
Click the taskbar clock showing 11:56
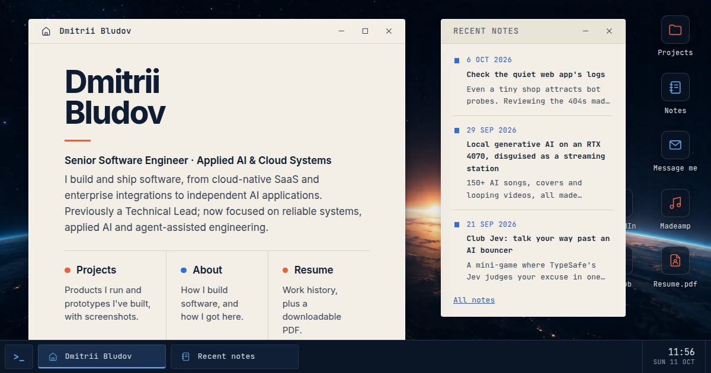click(674, 356)
